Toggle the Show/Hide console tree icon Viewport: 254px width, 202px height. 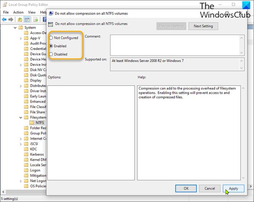pyautogui.click(x=27, y=20)
